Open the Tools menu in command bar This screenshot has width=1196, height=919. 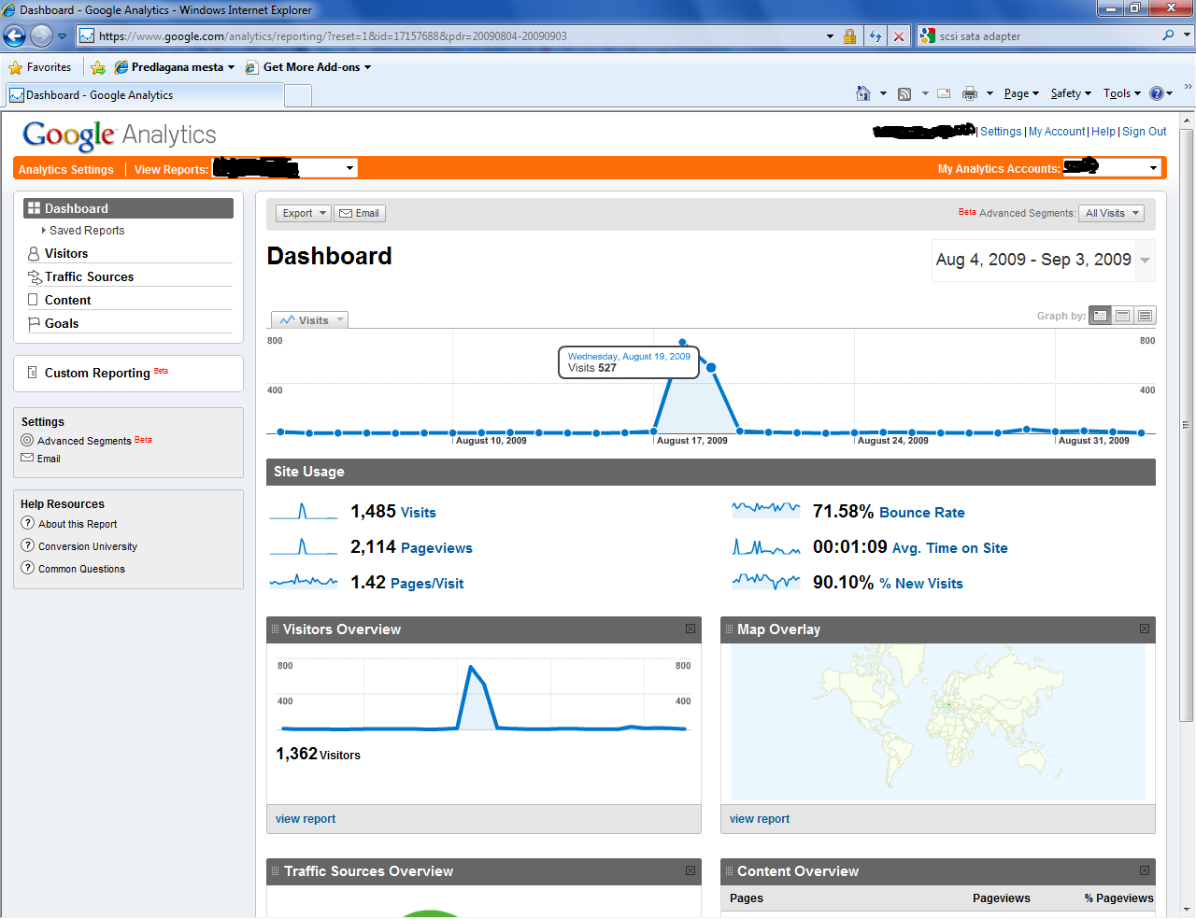coord(1122,93)
